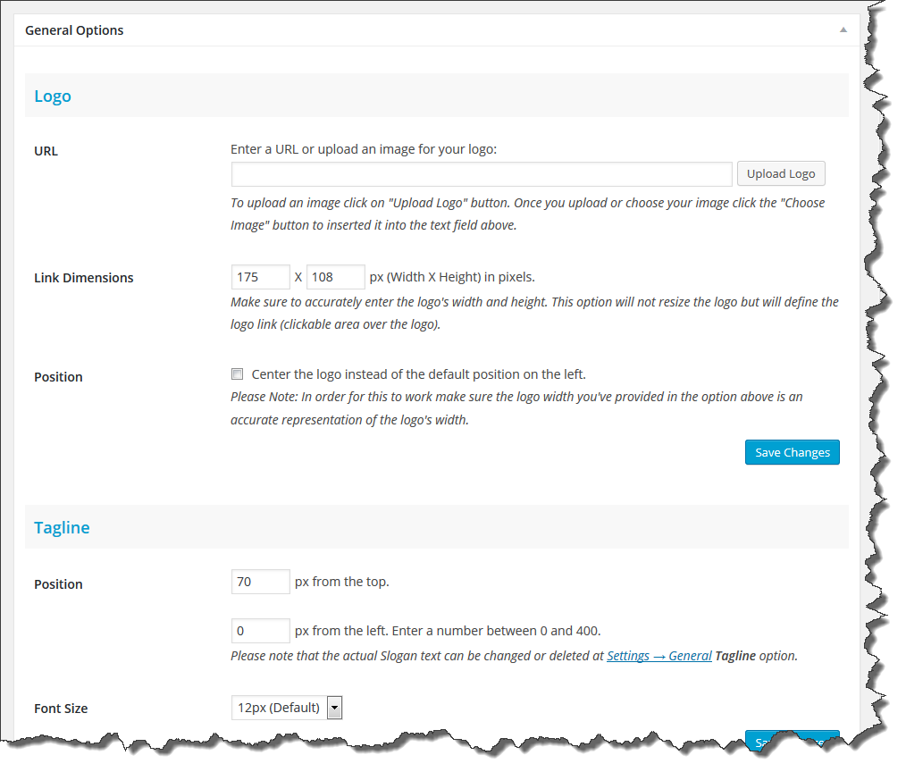The width and height of the screenshot is (906, 772).
Task: Save changes in the Logo section
Action: point(792,452)
